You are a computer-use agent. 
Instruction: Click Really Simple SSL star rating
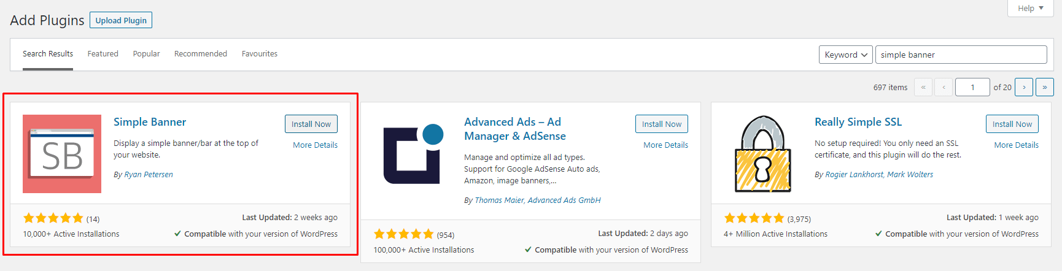754,218
